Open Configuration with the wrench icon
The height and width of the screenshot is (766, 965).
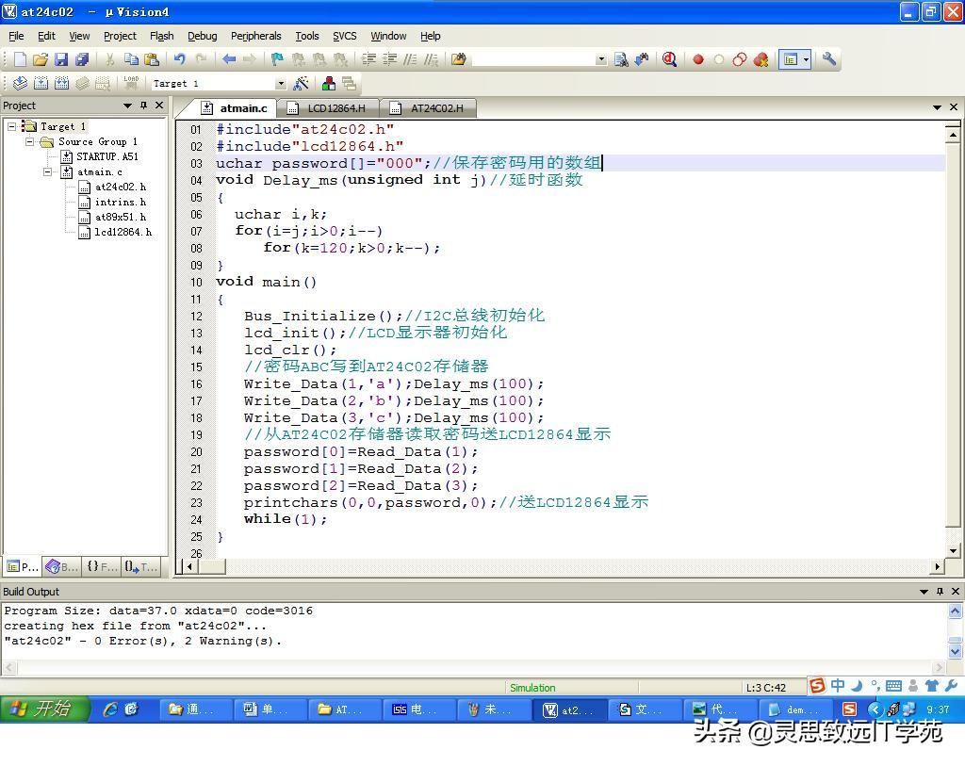click(x=829, y=59)
